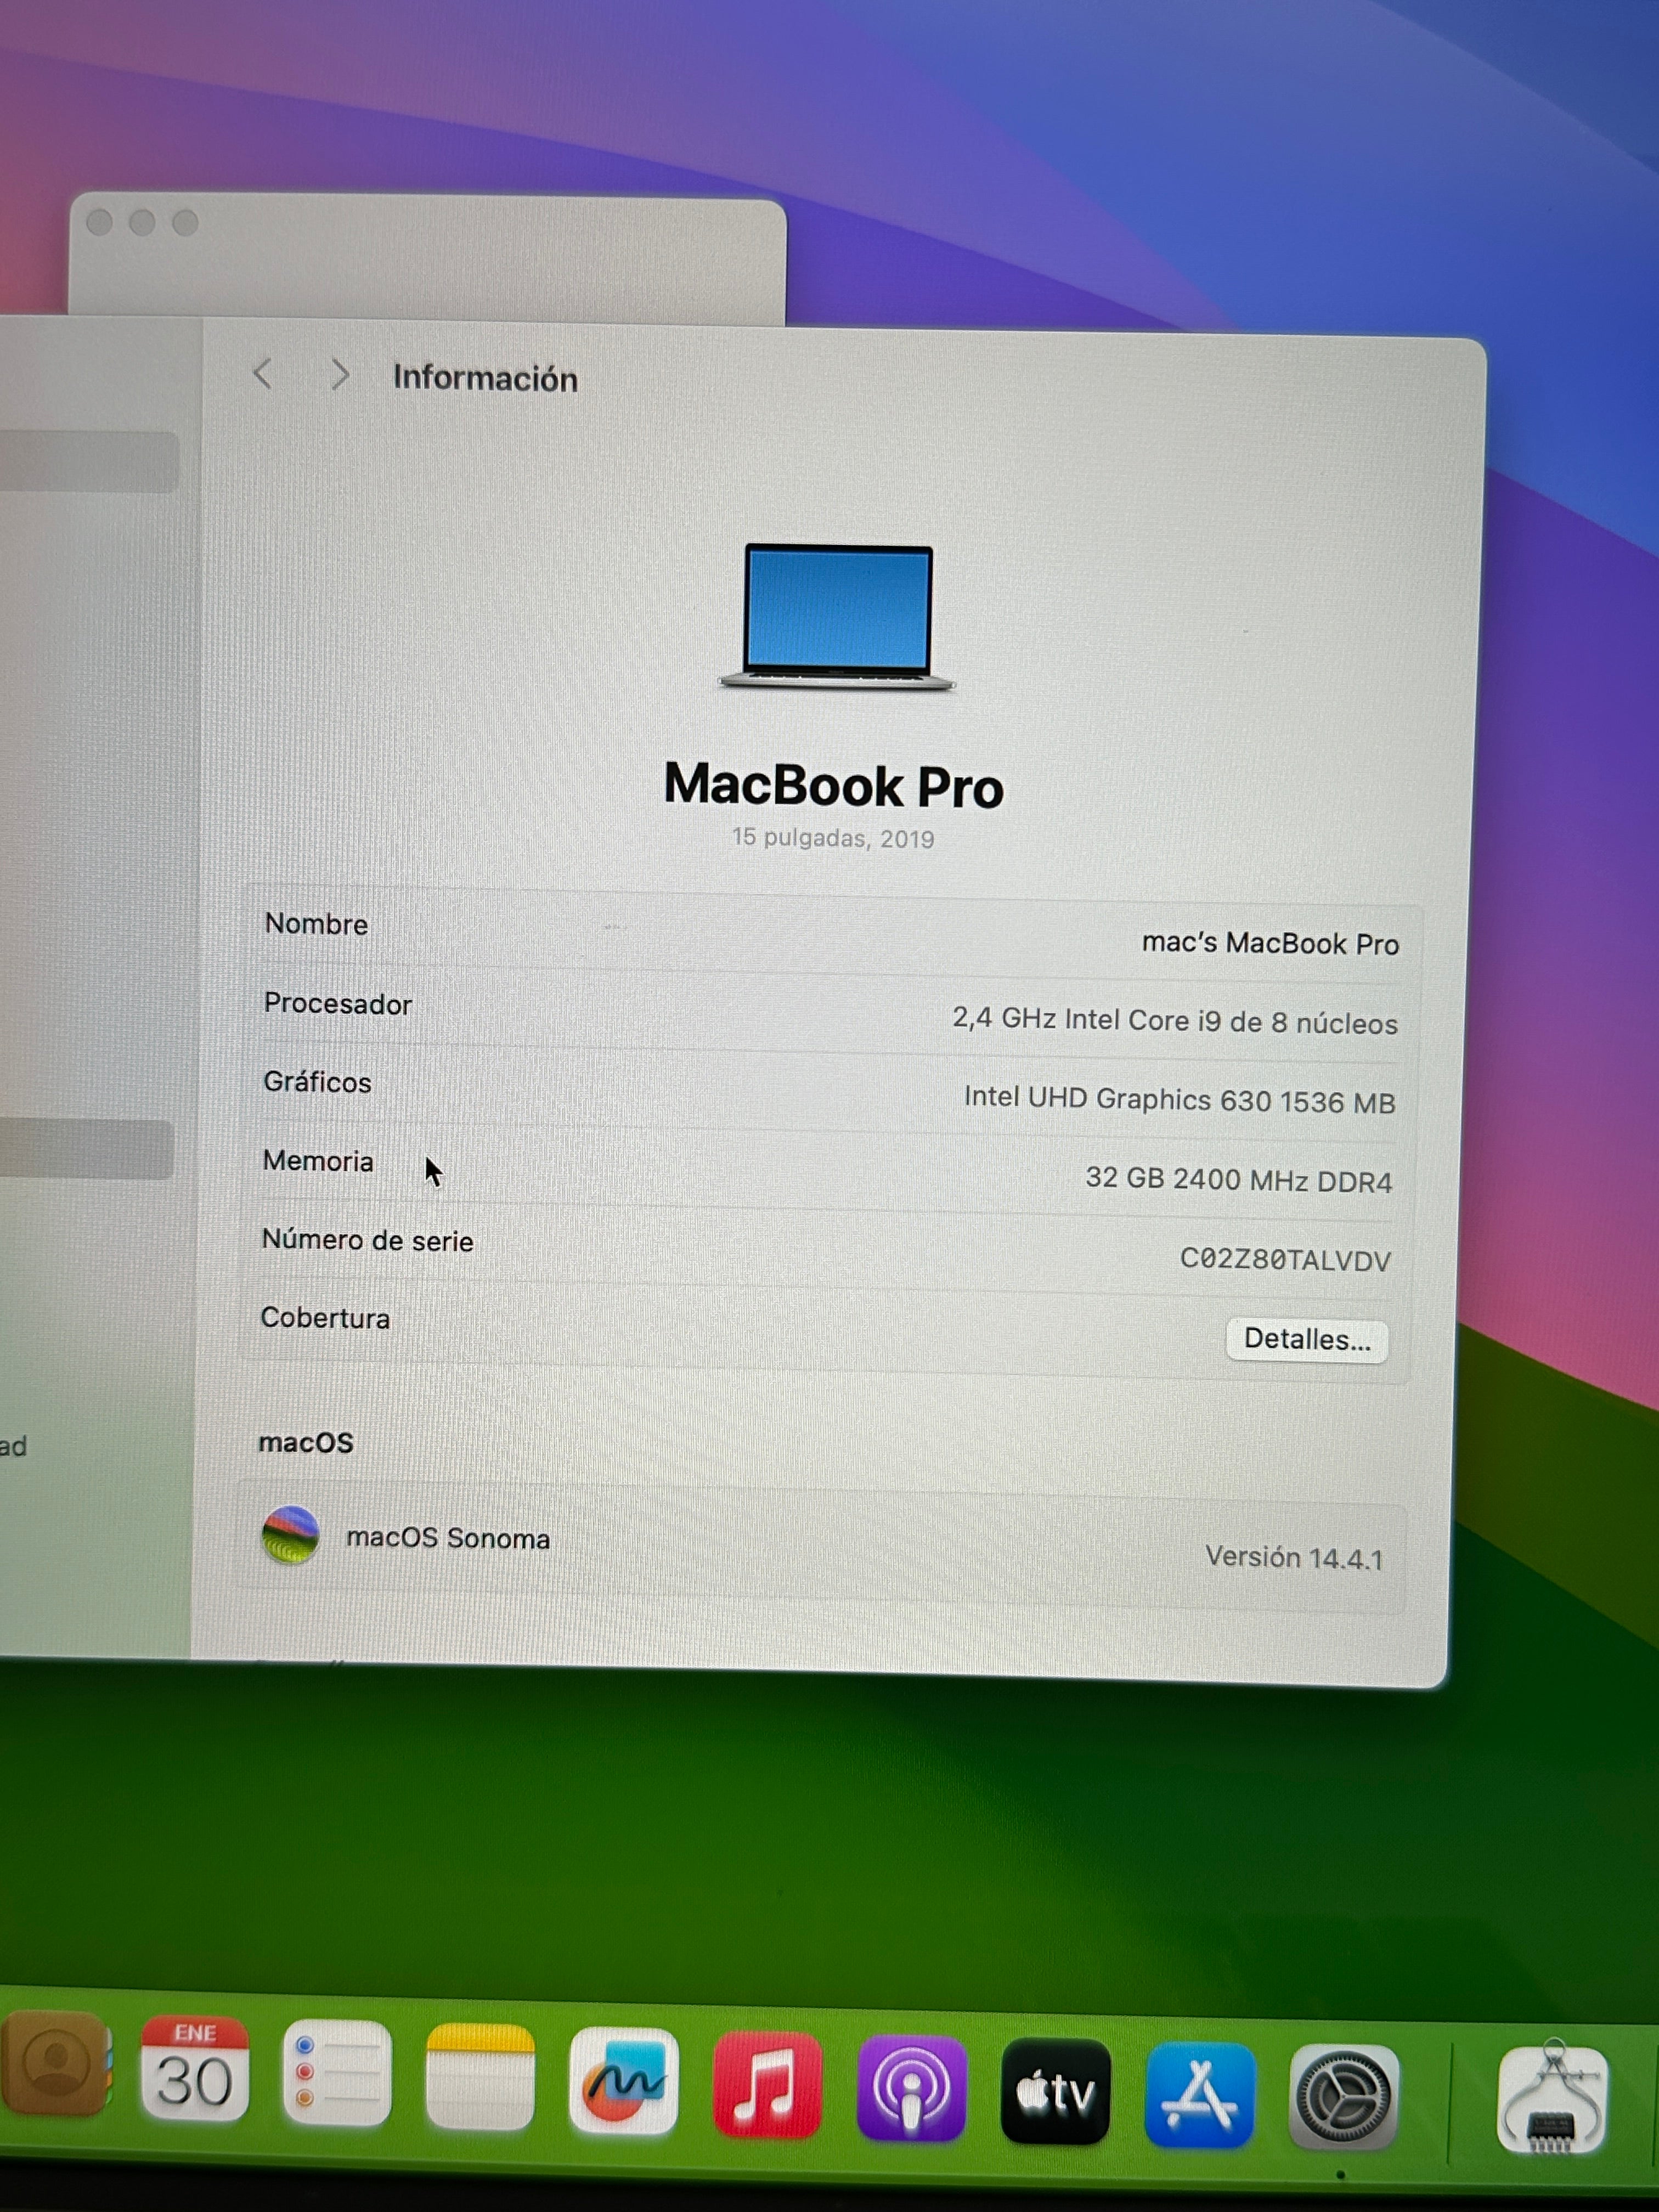Viewport: 1659px width, 2212px height.
Task: Launch the Reminders app from the Dock
Action: 337,2072
